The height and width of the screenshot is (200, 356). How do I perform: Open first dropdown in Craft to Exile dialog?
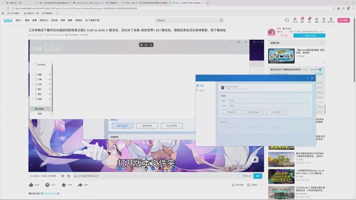coord(269,101)
